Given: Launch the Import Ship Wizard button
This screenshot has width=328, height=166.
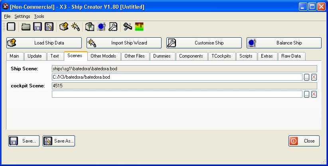Looking at the screenshot, I should (x=124, y=43).
